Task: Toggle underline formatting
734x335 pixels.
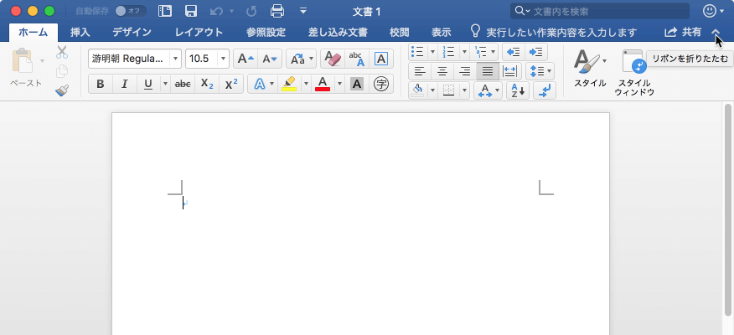Action: tap(148, 85)
